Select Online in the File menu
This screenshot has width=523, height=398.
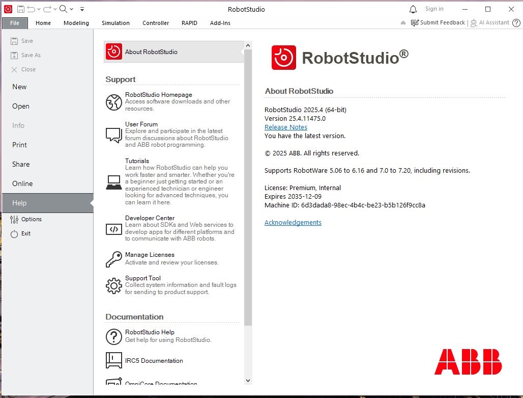coord(22,183)
